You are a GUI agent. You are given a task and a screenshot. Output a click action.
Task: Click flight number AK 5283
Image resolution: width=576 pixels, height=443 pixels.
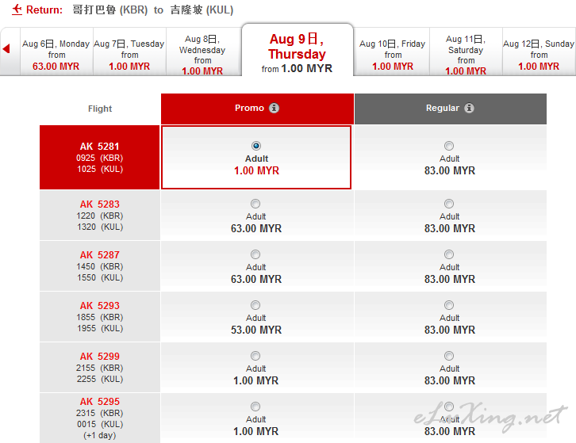99,204
